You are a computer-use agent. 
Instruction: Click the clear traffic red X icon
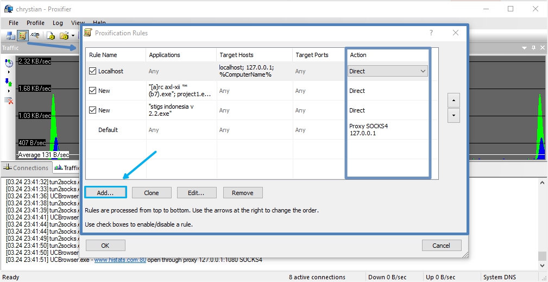point(9,101)
